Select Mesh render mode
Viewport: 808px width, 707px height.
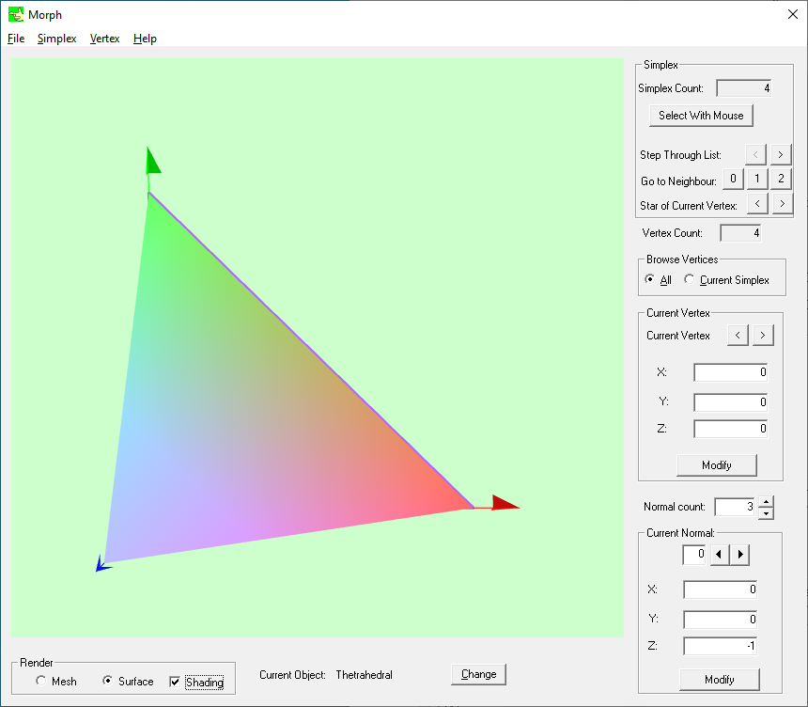pos(40,682)
